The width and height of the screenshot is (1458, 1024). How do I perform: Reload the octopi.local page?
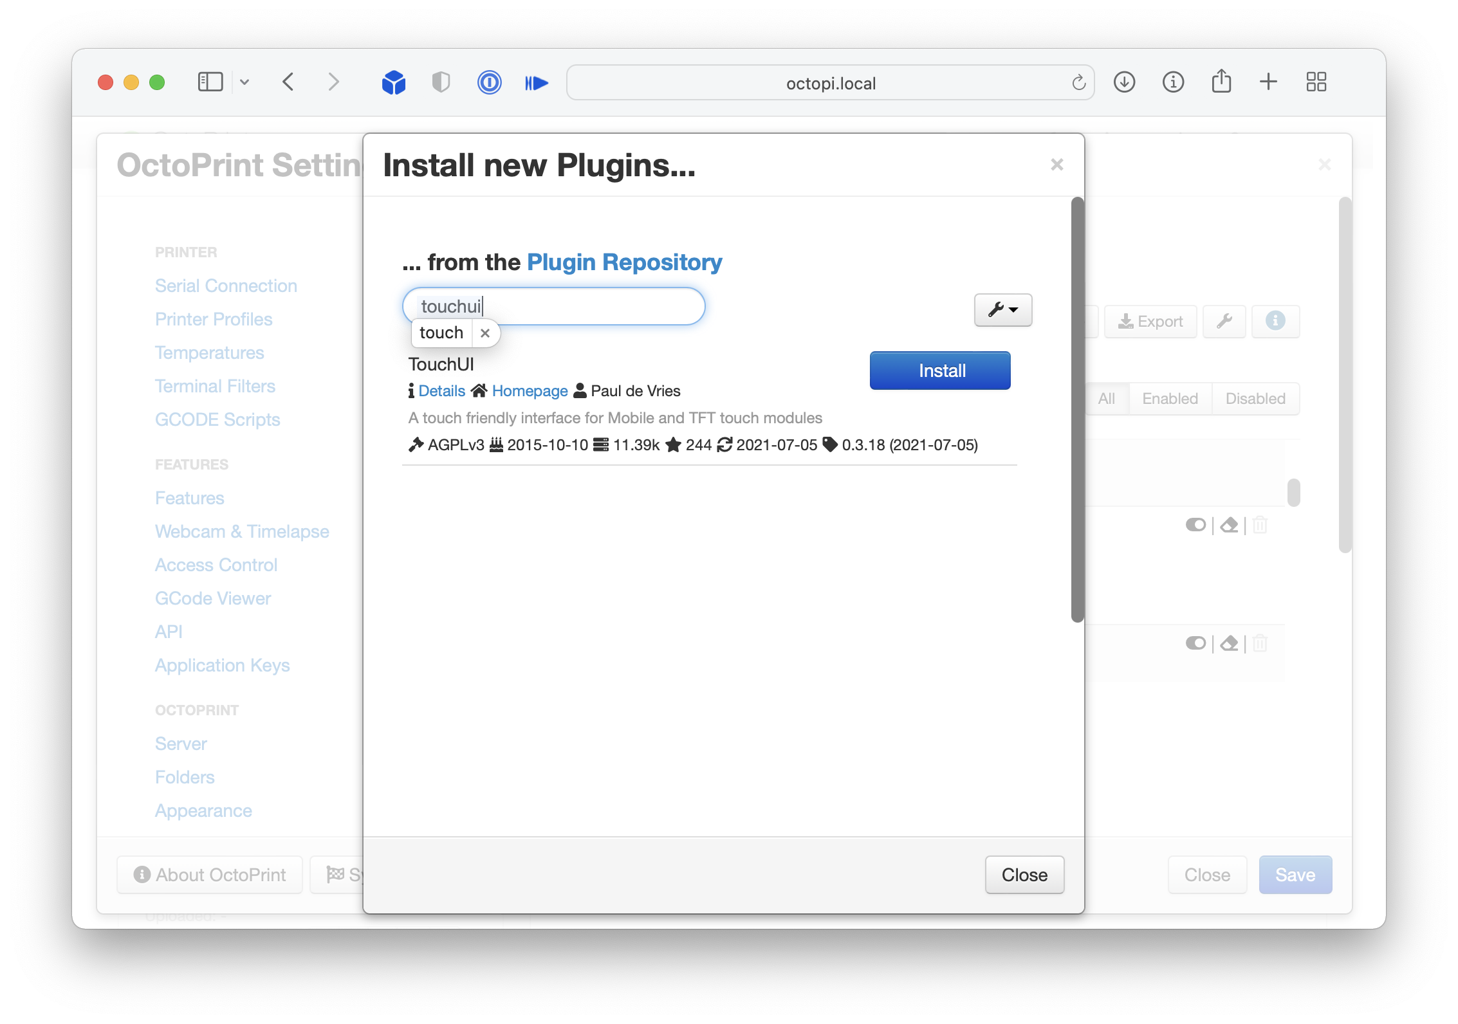(1078, 82)
